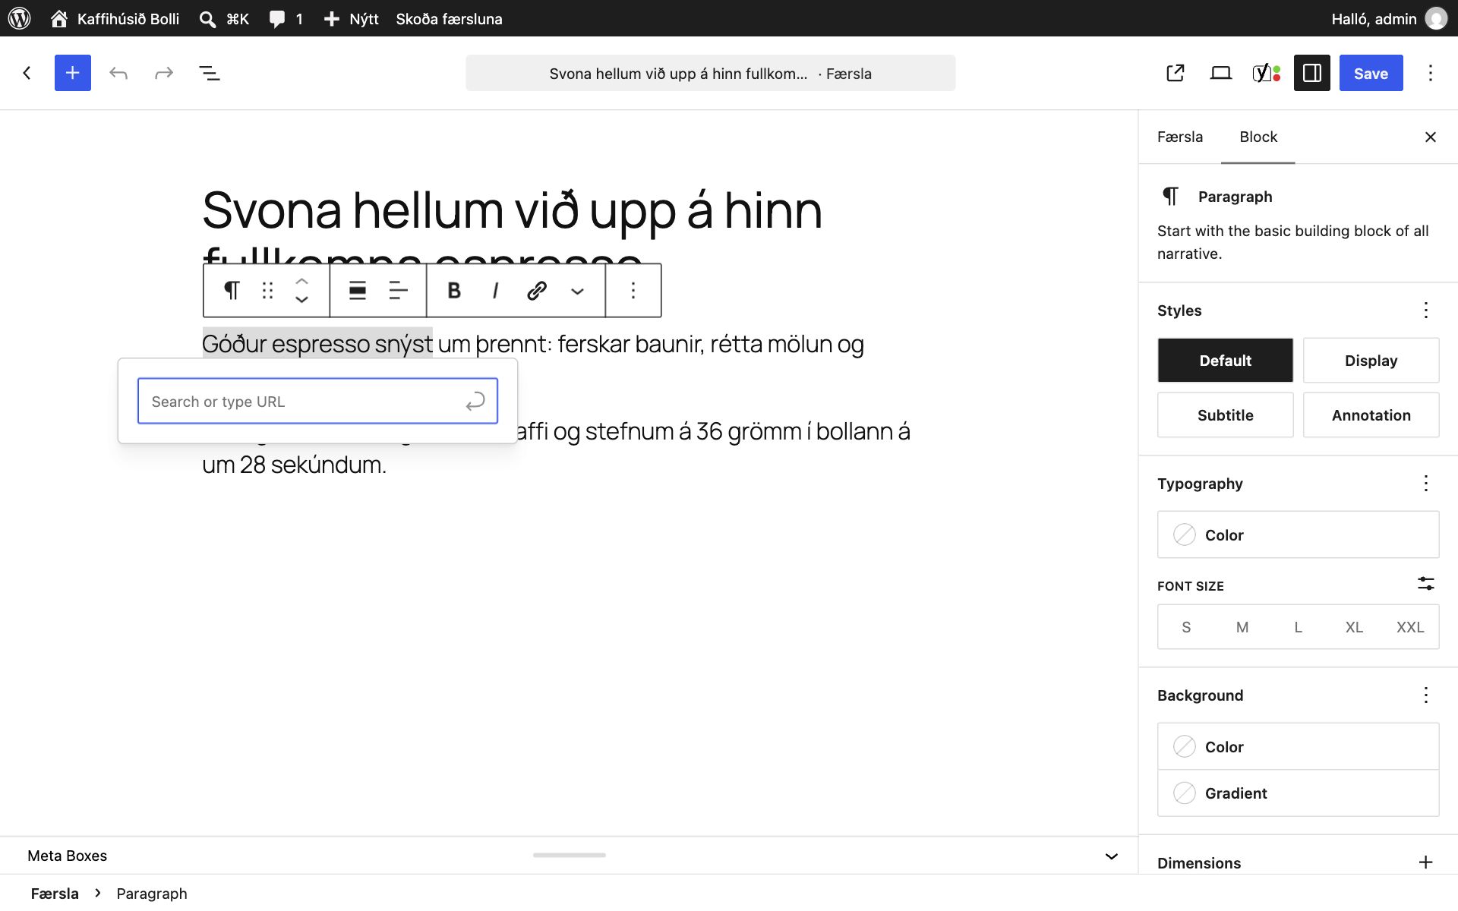
Task: Open block toolbar options menu
Action: point(633,290)
